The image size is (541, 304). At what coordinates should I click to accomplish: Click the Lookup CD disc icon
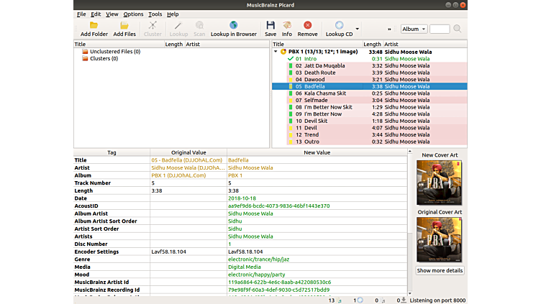point(339,26)
